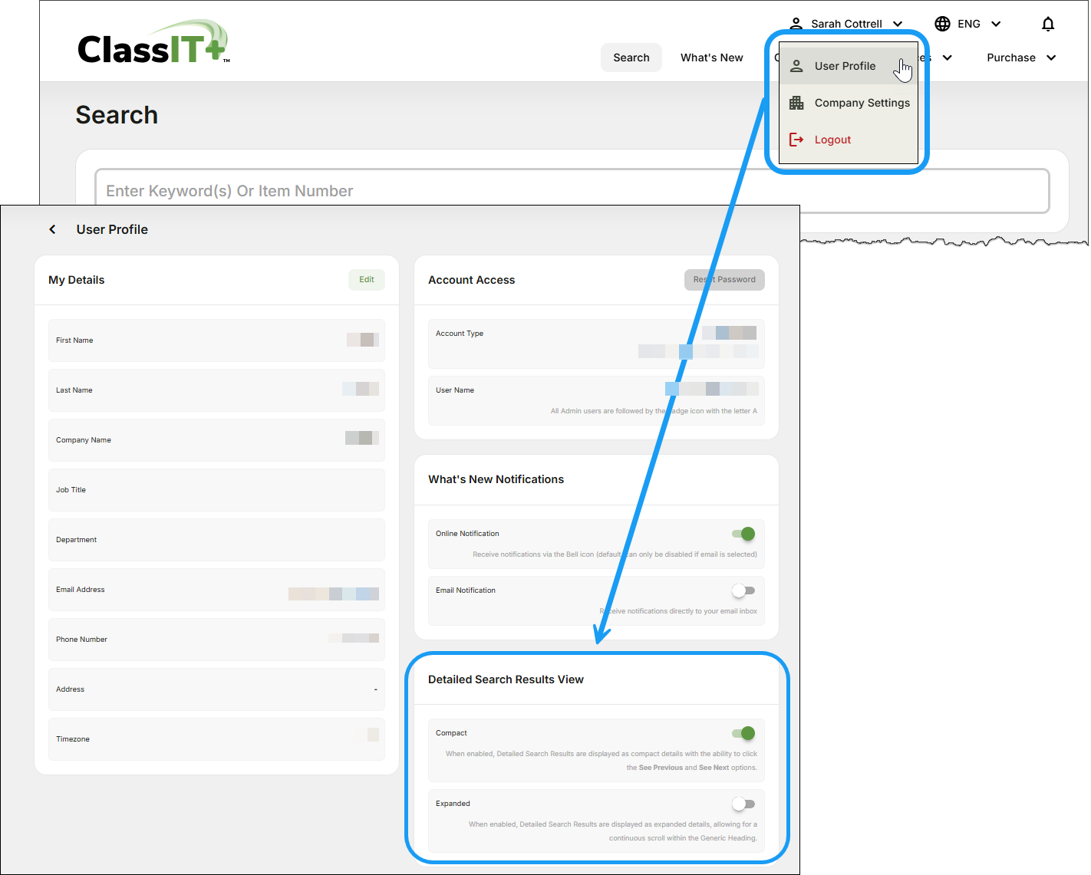Select Company Settings from the user menu

tap(862, 103)
